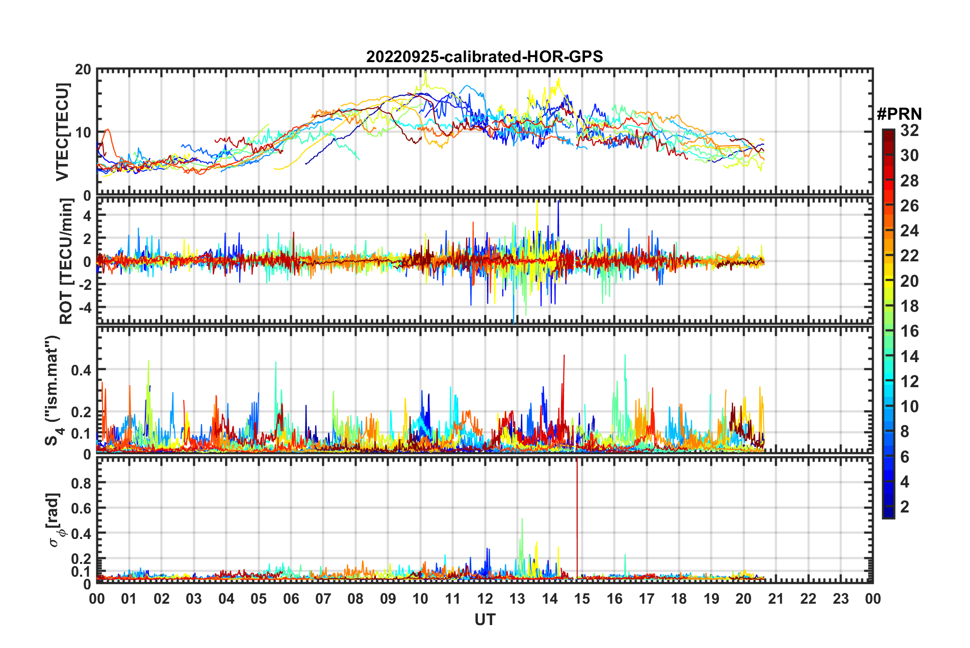
Task: Click the S4 ("ism.mat") y-axis label
Action: point(54,391)
